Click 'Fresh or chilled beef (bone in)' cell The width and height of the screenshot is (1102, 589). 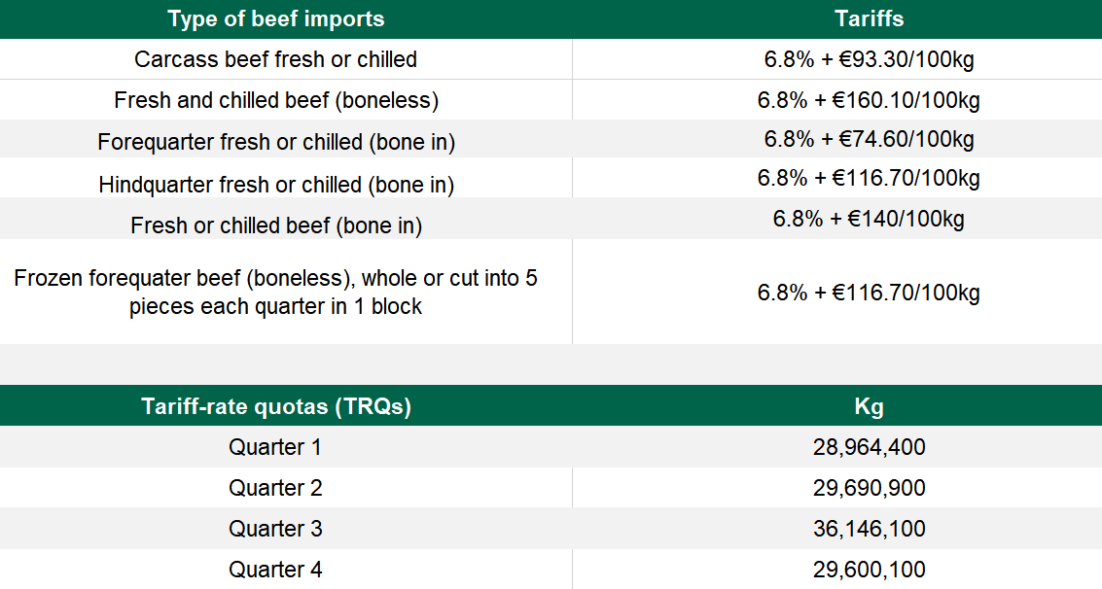click(275, 225)
